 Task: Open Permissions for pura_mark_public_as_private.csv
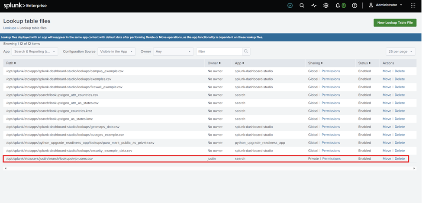(x=331, y=143)
